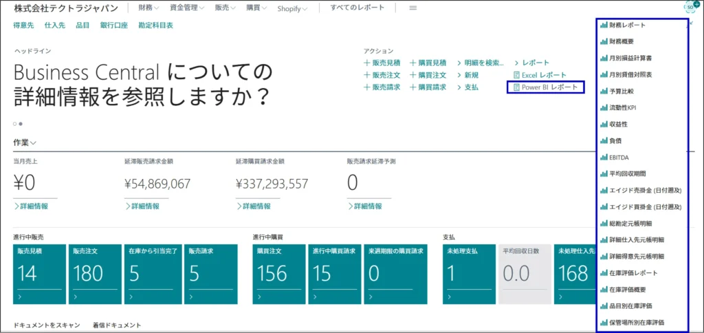Expand the 財務 dropdown menu
Screen dimensions: 704x333
coord(148,8)
